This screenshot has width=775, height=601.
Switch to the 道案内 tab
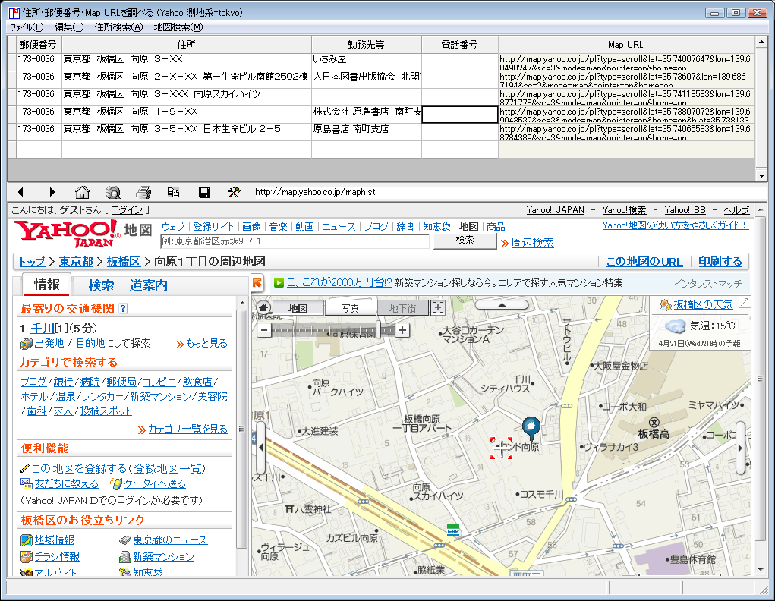tap(149, 285)
